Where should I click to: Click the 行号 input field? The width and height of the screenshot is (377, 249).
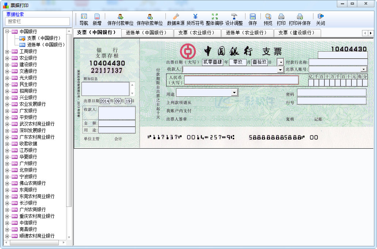click(x=332, y=101)
